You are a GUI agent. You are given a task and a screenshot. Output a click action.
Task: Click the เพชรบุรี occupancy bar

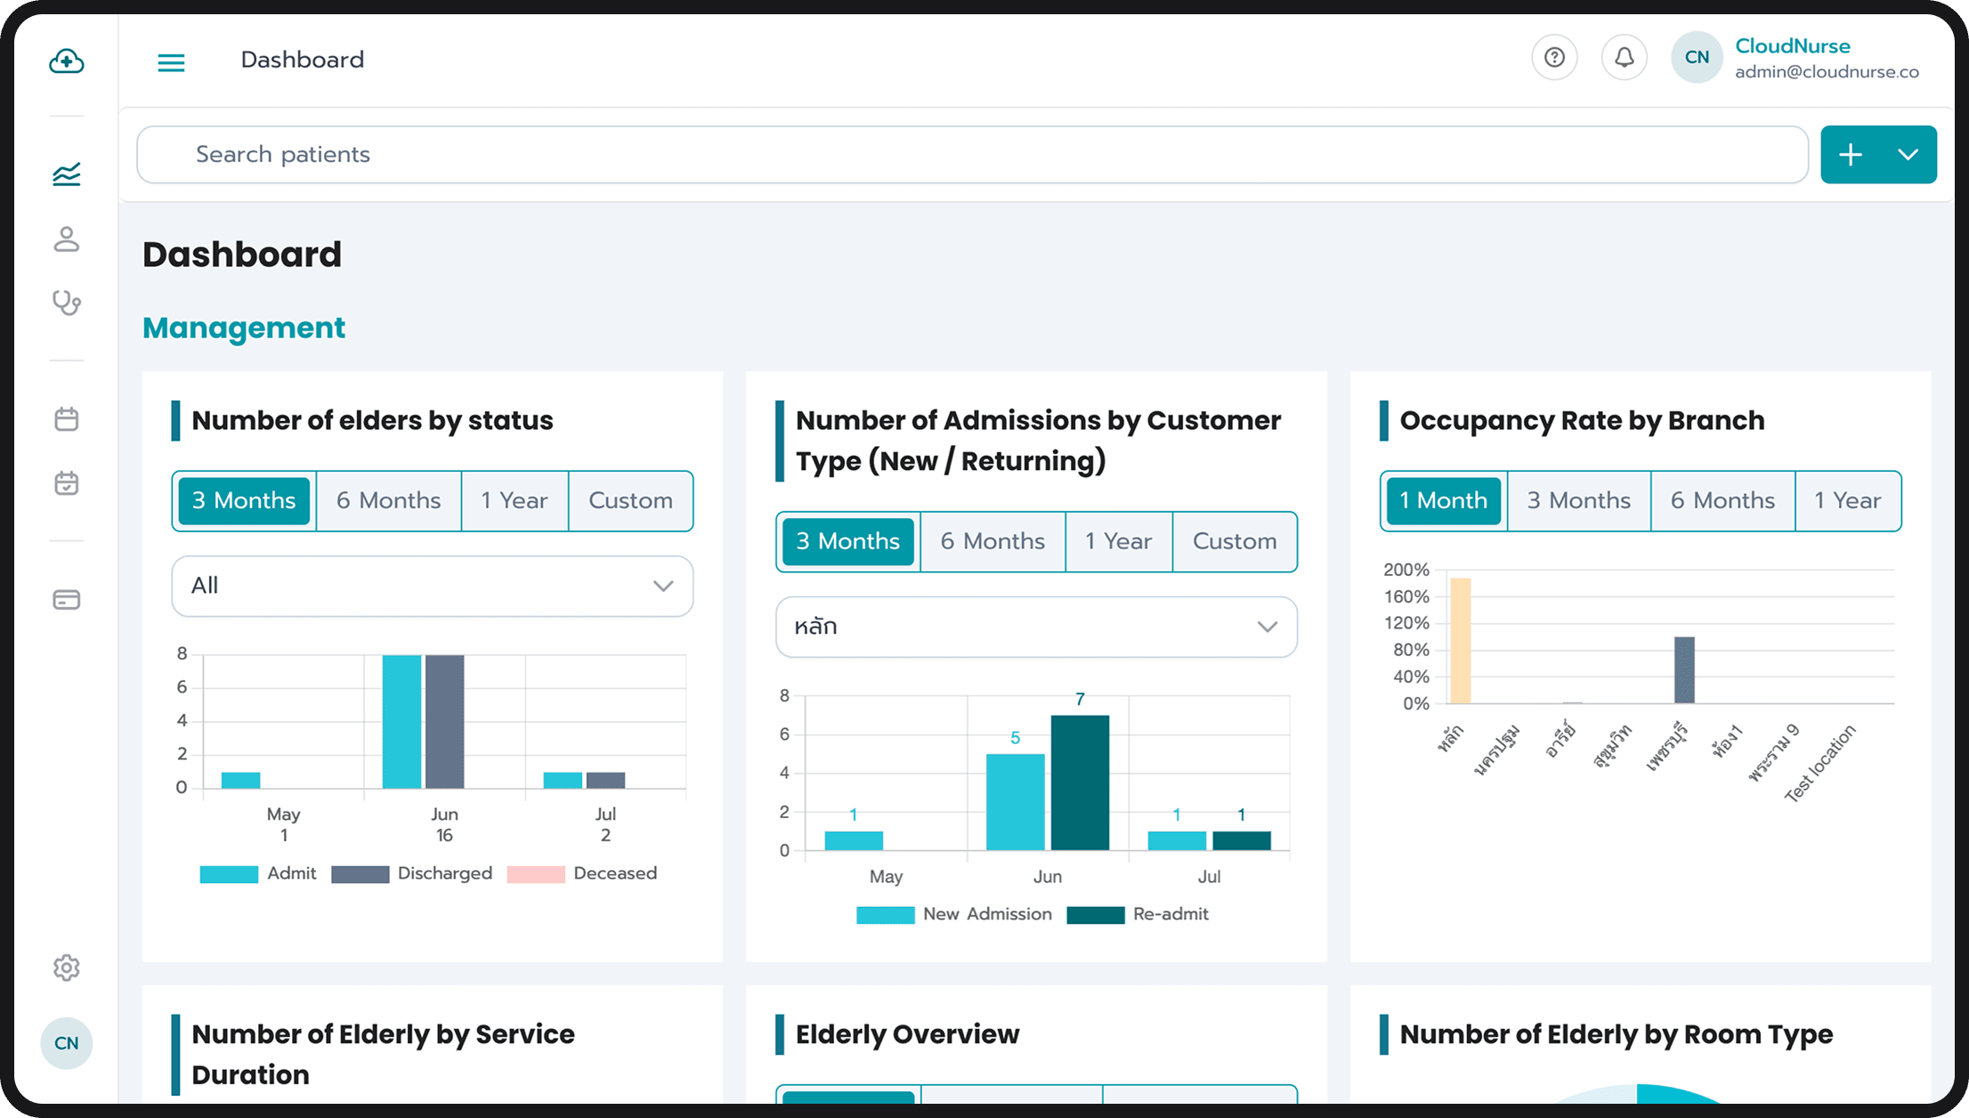point(1684,670)
